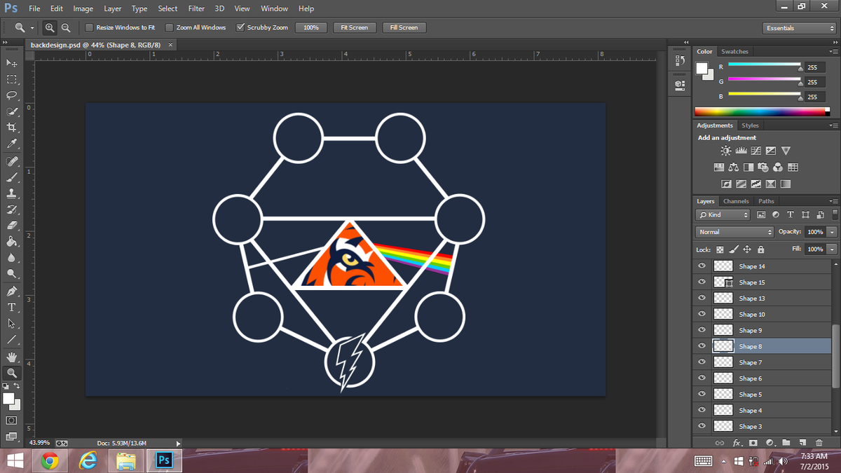Select the Eraser tool
Image resolution: width=841 pixels, height=473 pixels.
(12, 226)
